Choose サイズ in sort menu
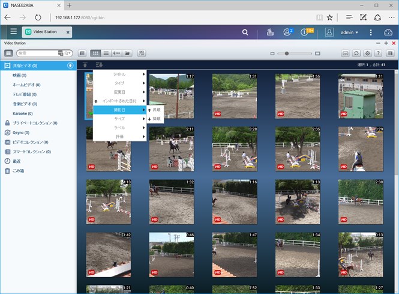 tap(119, 119)
